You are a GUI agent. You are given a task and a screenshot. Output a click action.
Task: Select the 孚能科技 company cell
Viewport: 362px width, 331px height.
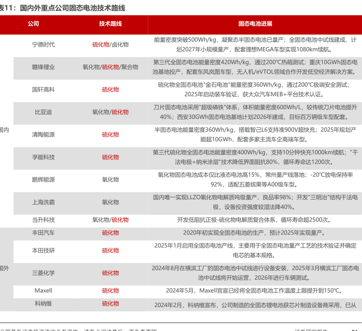click(43, 157)
